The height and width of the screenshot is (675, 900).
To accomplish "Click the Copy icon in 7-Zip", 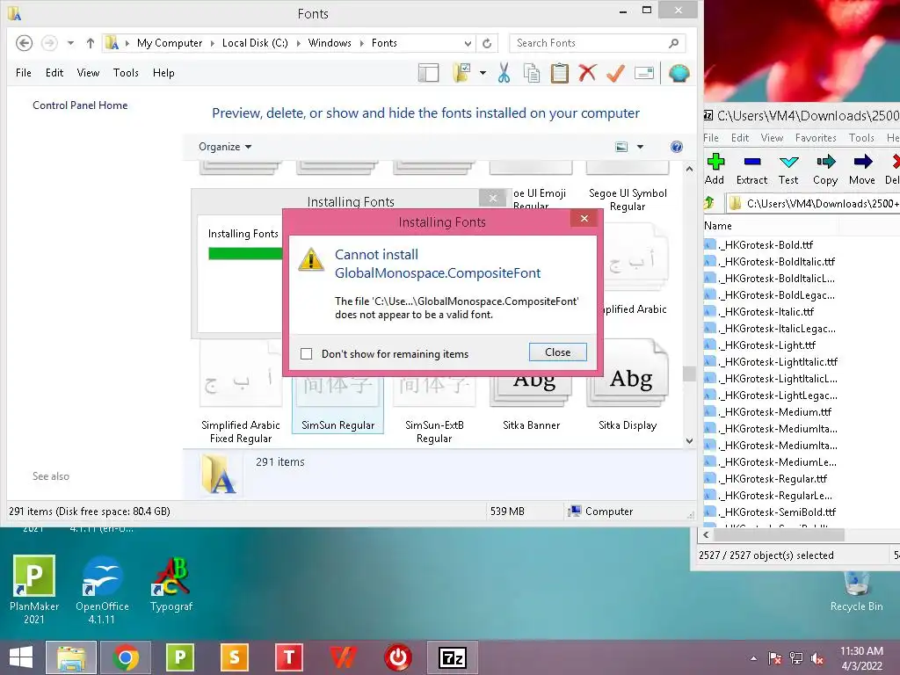I will tap(825, 168).
